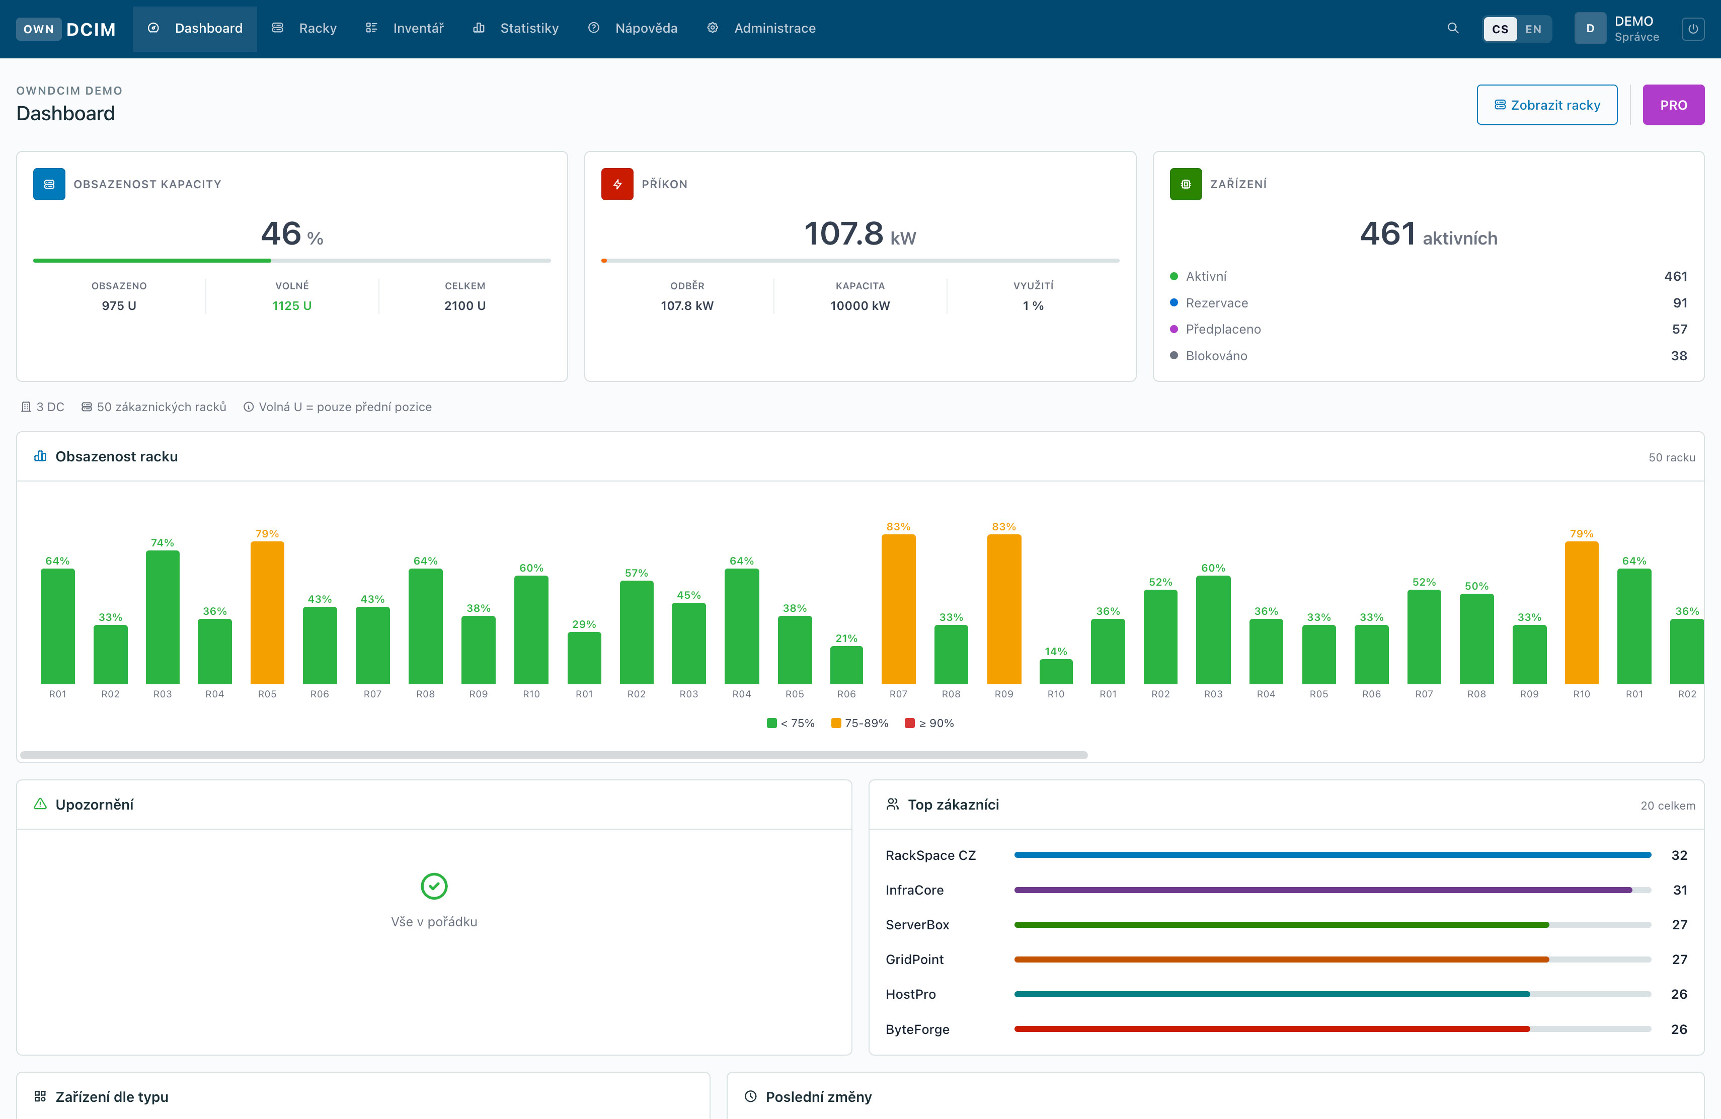
Task: Click the 50 racku label
Action: pyautogui.click(x=1671, y=457)
